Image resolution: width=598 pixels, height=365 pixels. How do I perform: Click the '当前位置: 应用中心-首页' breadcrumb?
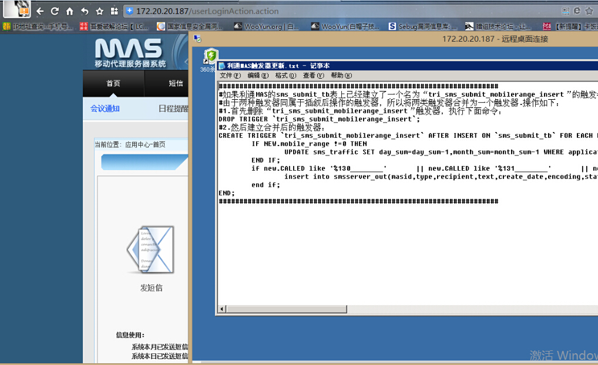pos(130,144)
